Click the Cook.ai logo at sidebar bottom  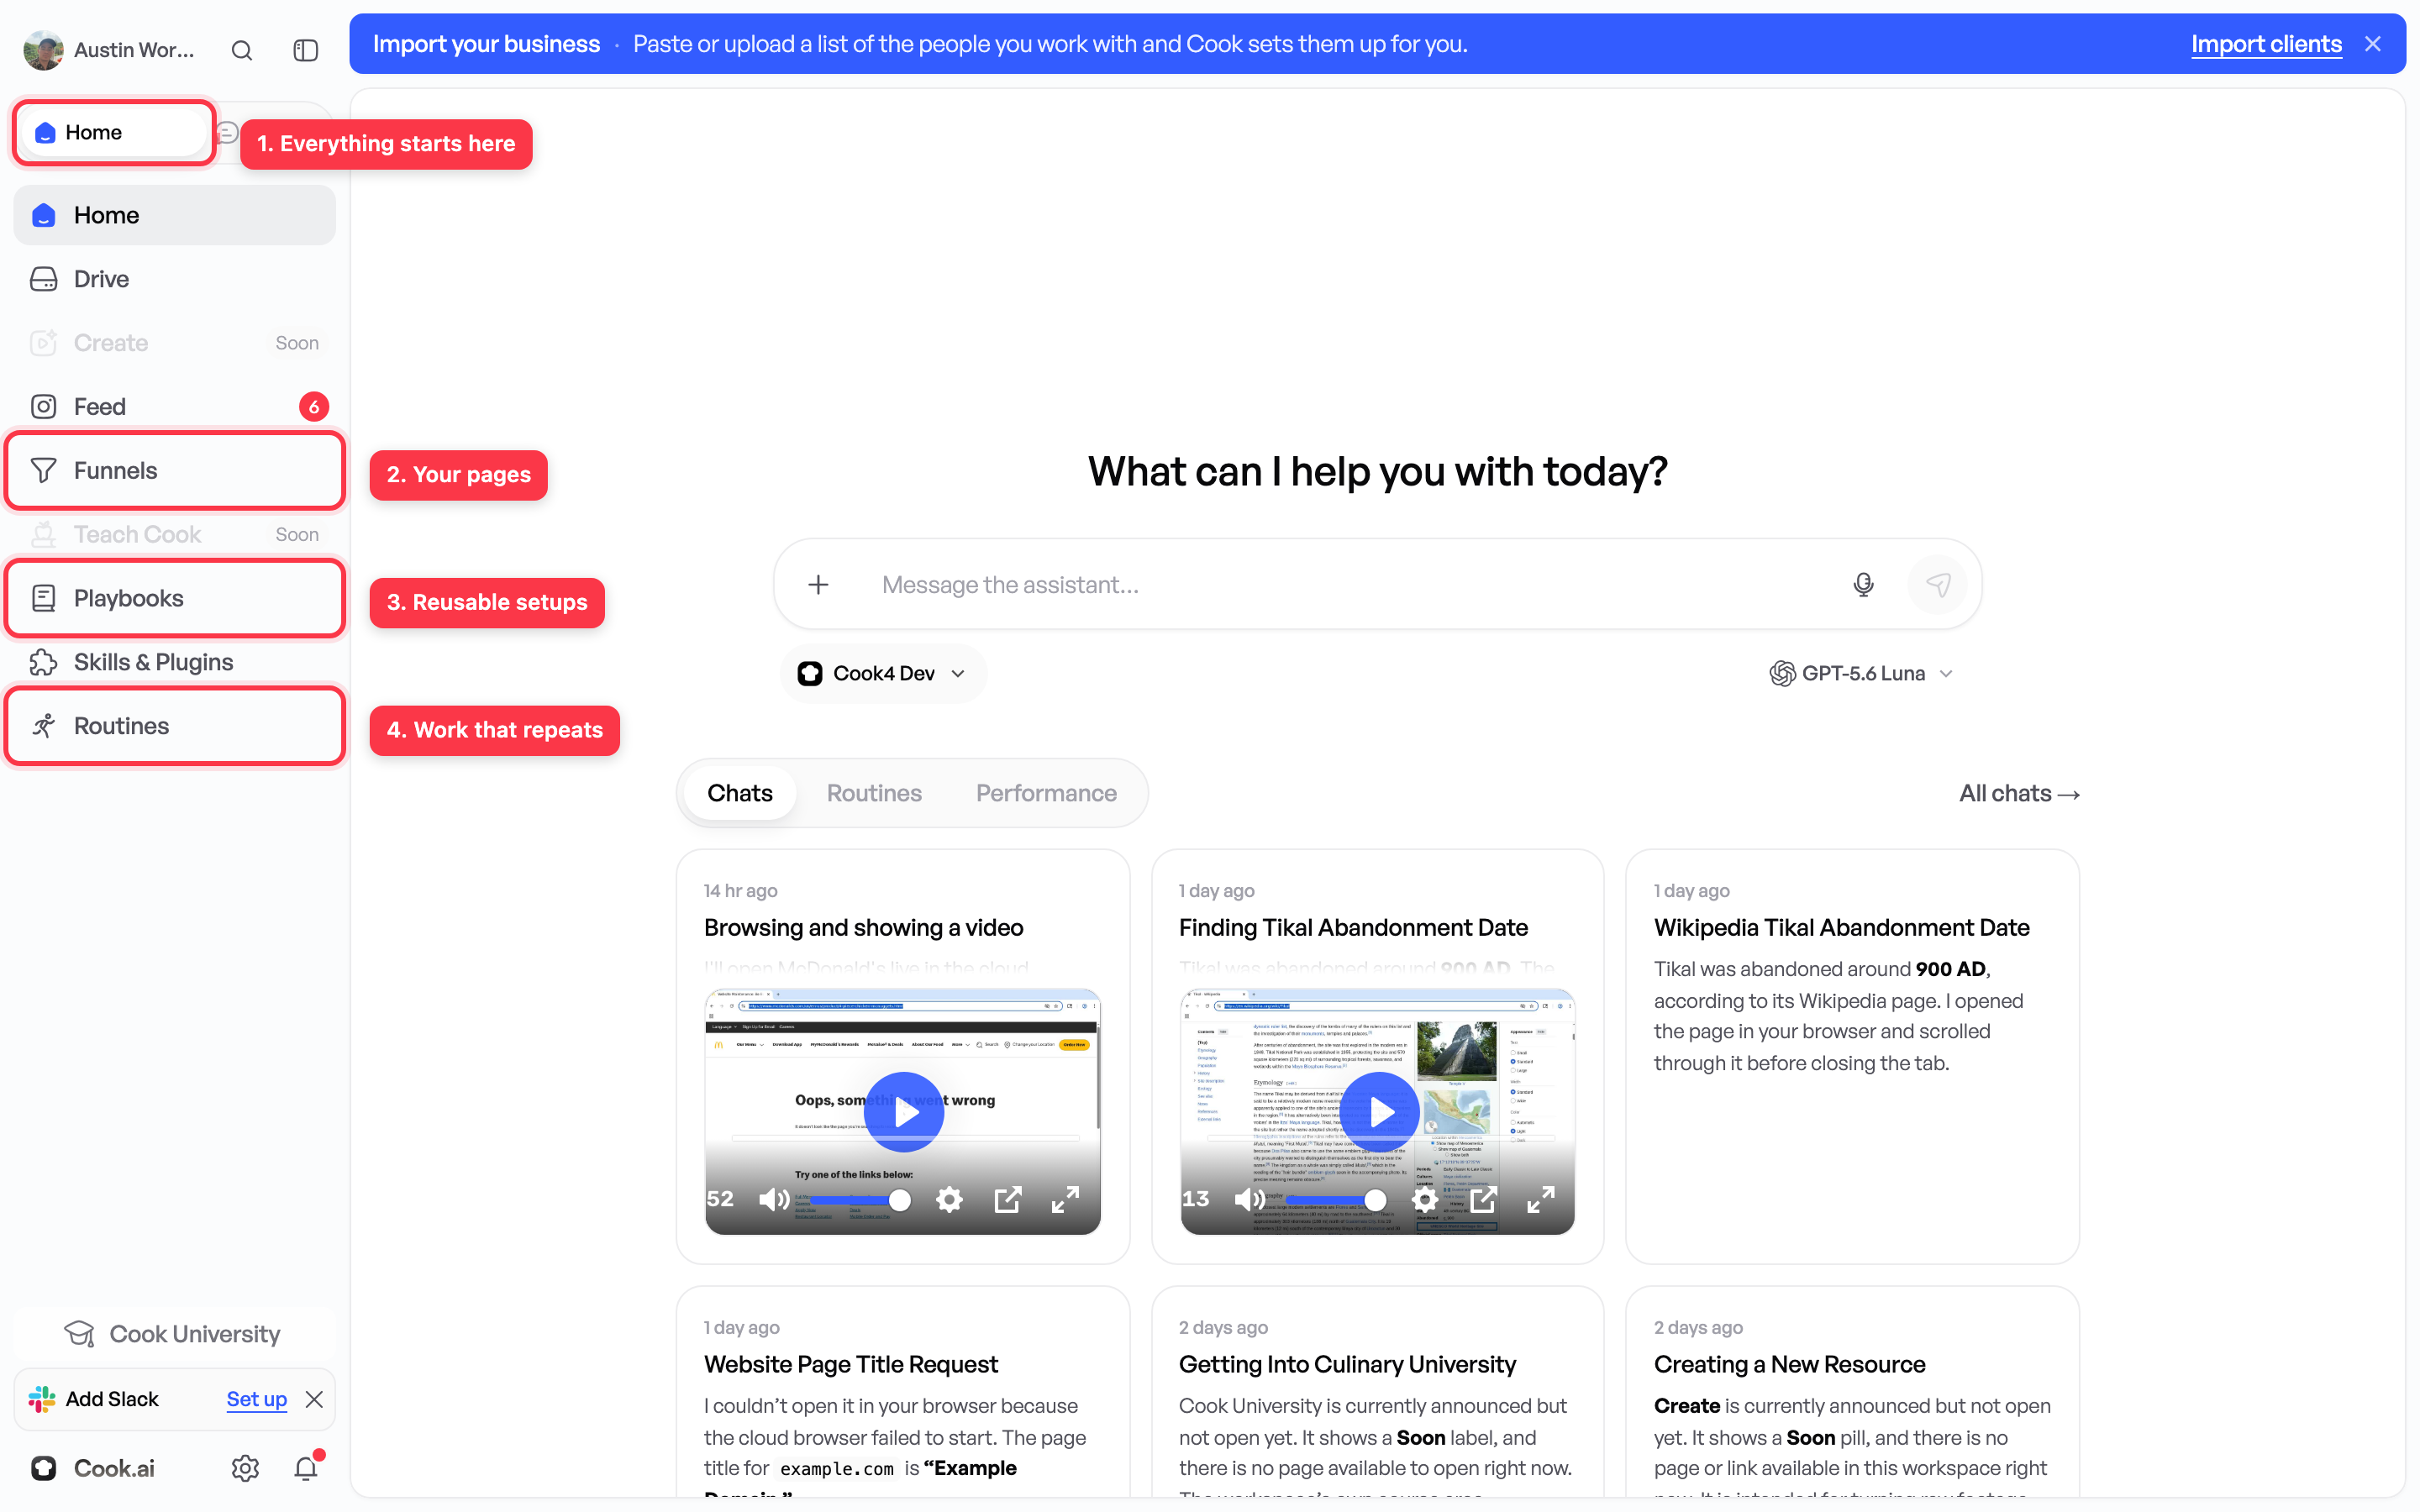point(43,1468)
